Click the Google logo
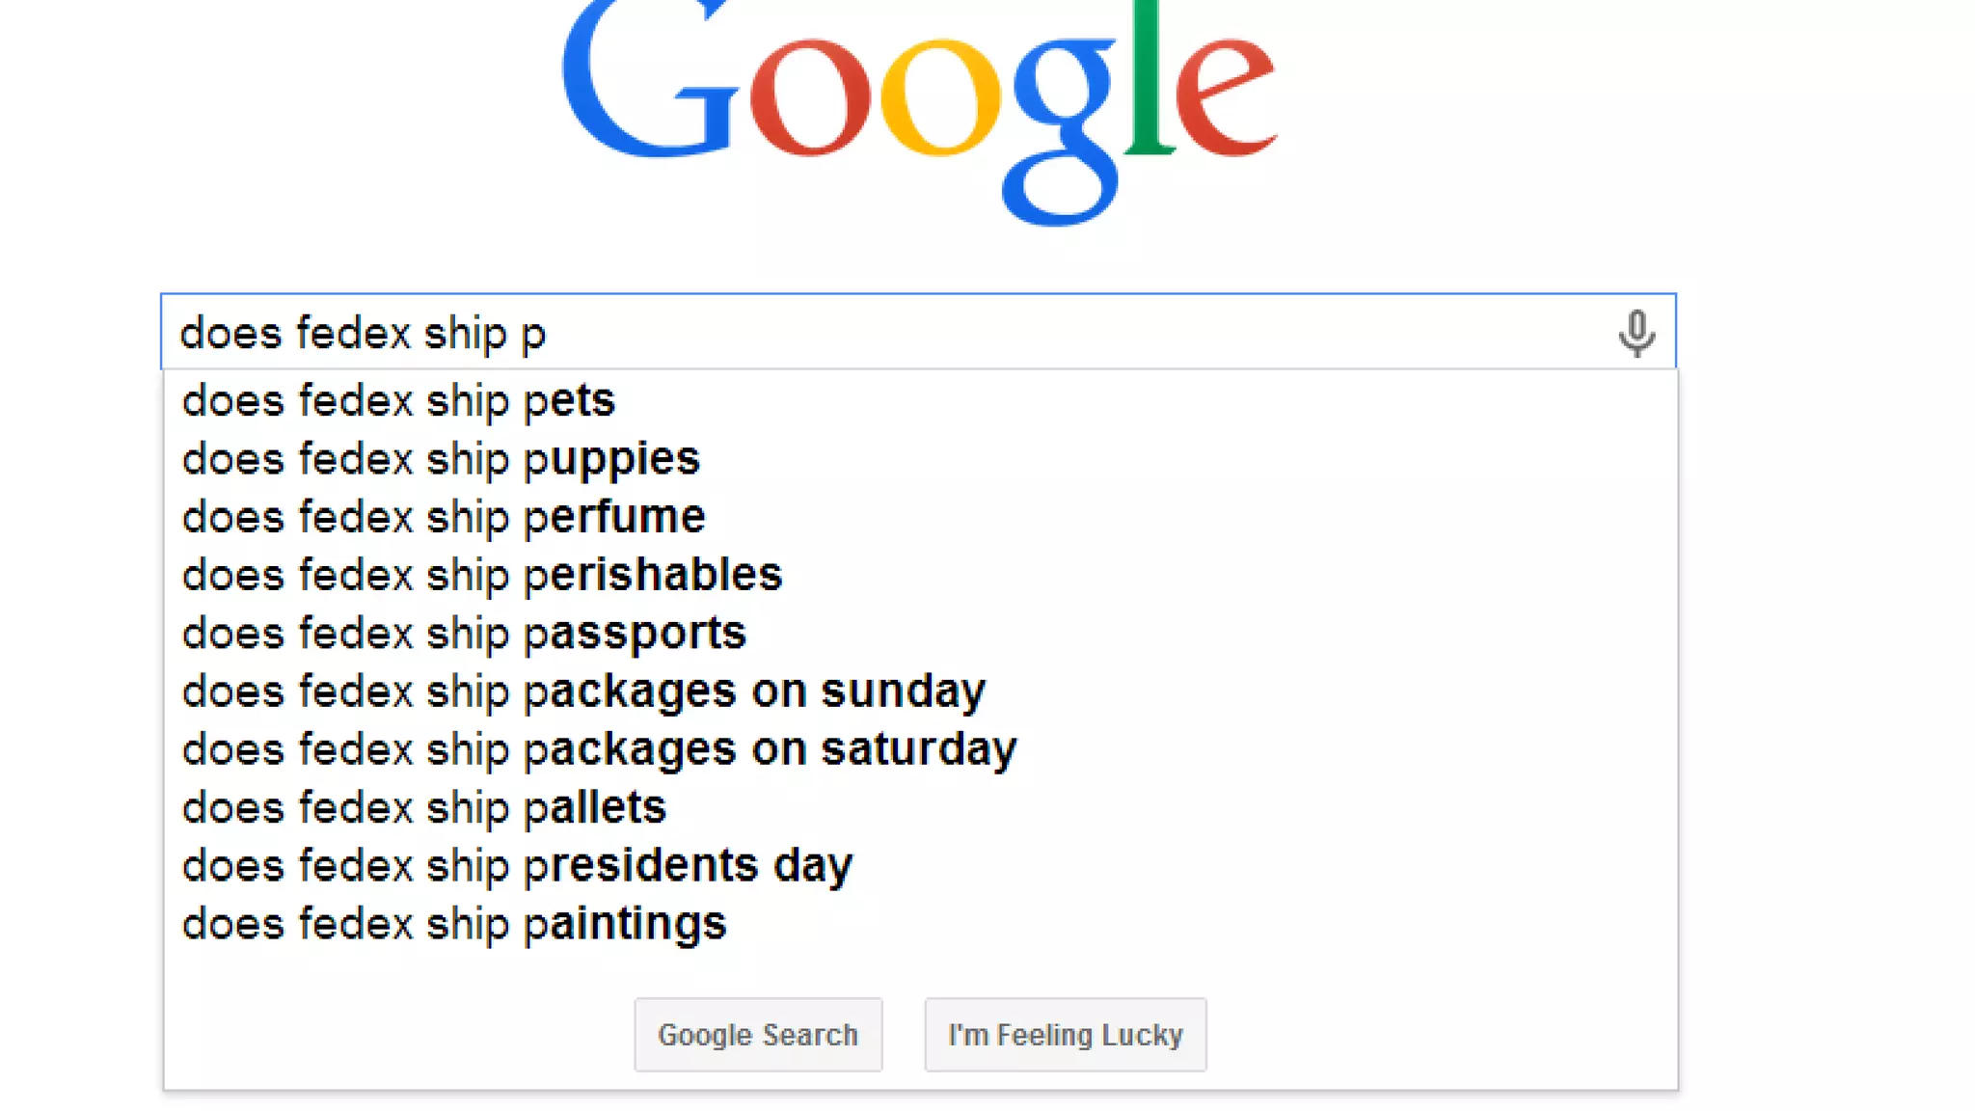 (918, 106)
